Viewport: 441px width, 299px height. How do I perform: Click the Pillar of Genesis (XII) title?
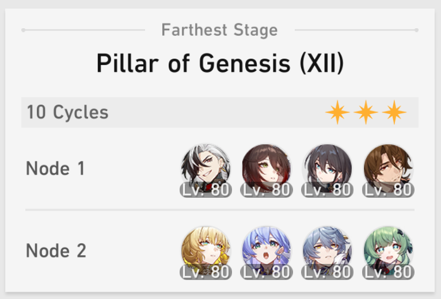(221, 63)
